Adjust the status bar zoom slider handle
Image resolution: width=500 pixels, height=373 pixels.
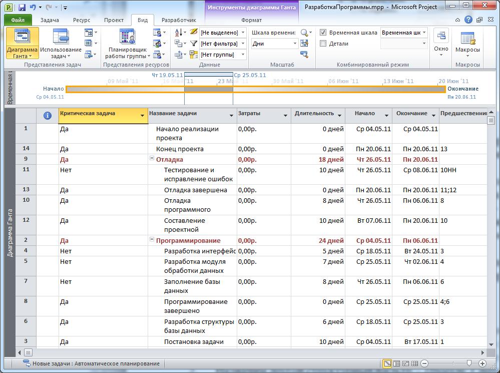coord(469,363)
